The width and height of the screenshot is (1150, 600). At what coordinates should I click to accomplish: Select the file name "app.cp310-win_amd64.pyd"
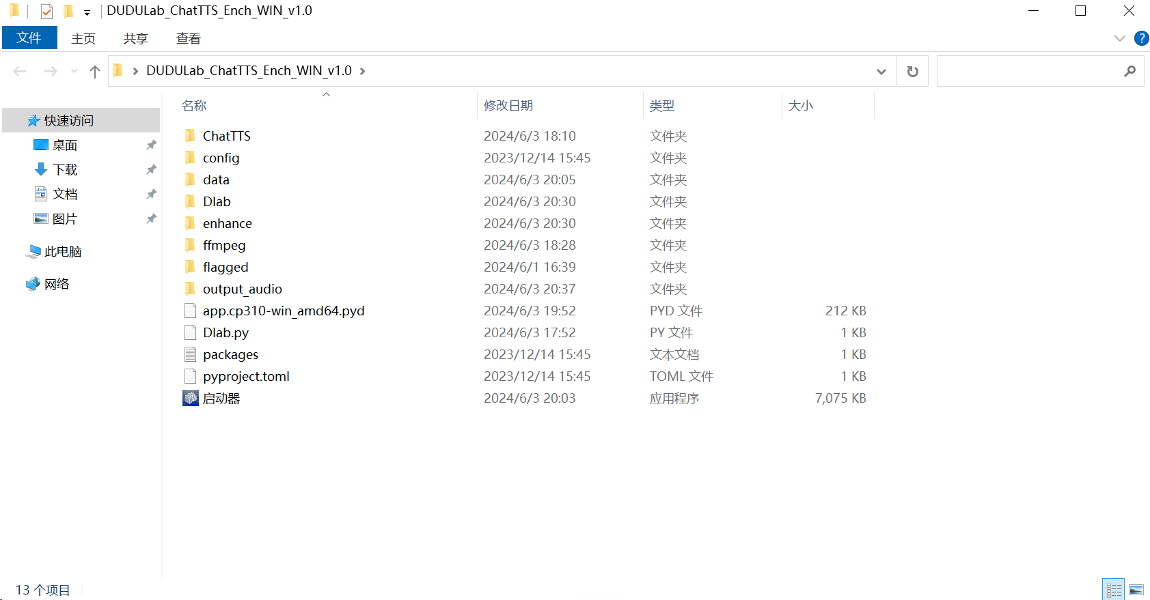[x=284, y=311]
